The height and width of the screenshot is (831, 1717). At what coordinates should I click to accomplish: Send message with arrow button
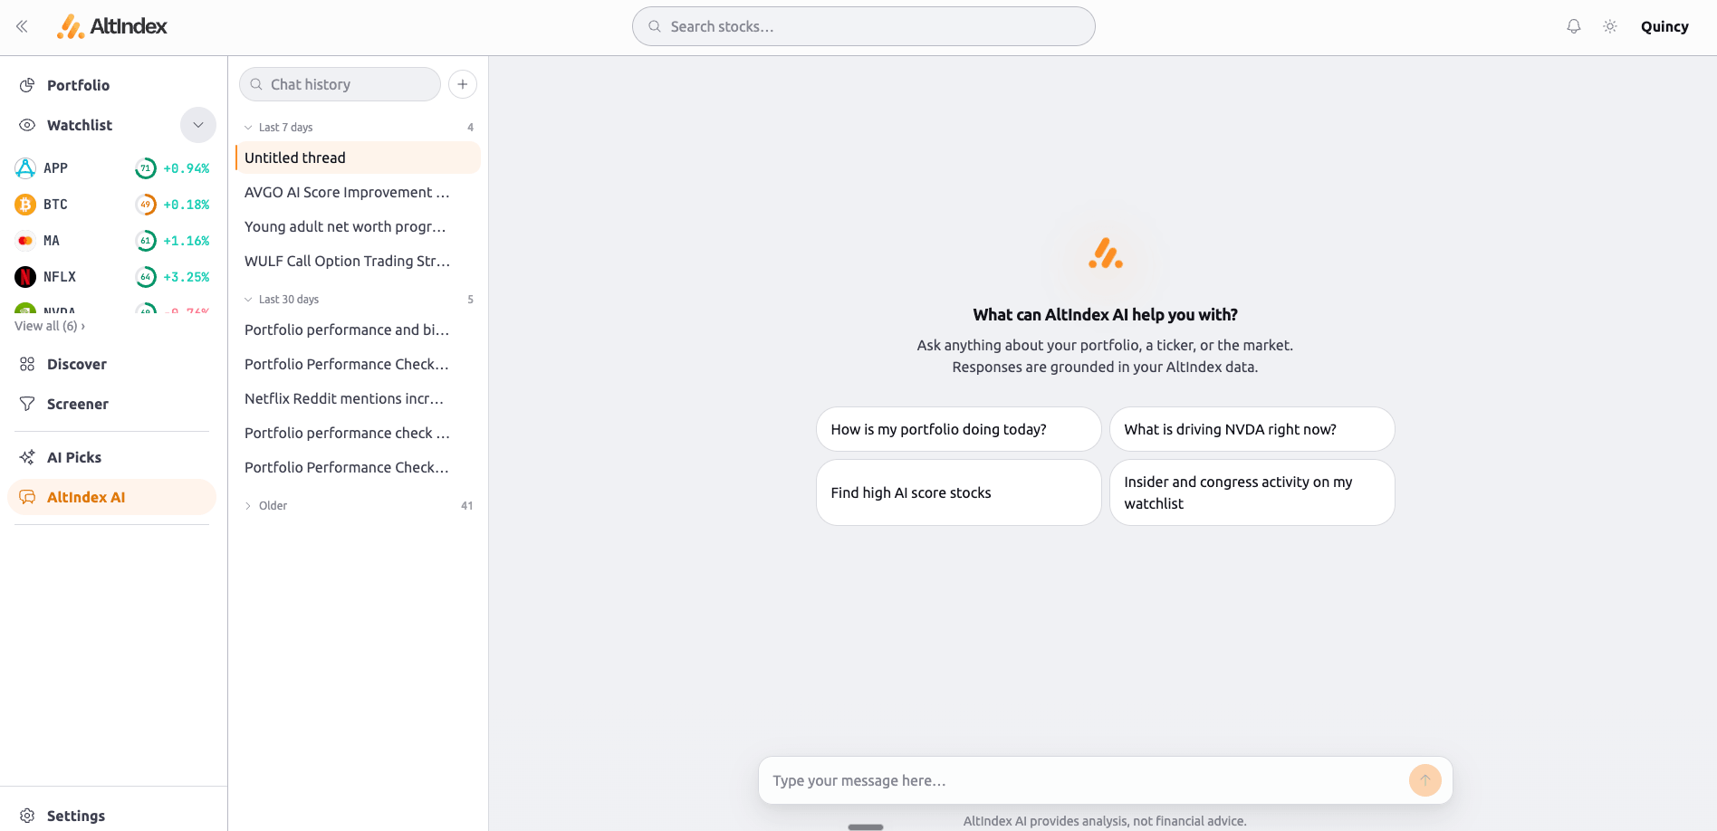click(1425, 780)
